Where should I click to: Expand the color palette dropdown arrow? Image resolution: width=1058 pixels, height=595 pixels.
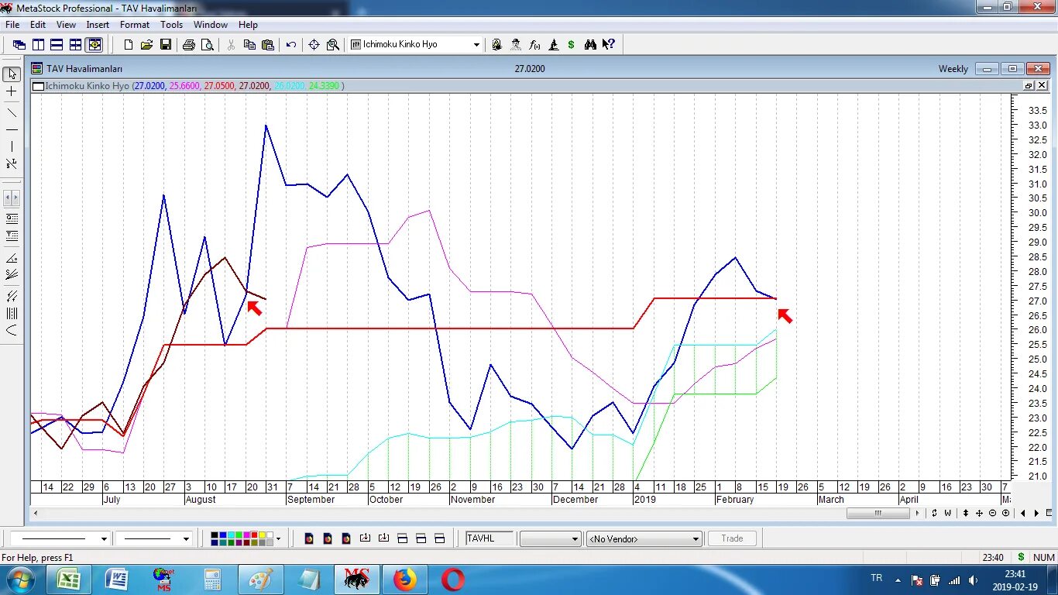click(x=278, y=539)
